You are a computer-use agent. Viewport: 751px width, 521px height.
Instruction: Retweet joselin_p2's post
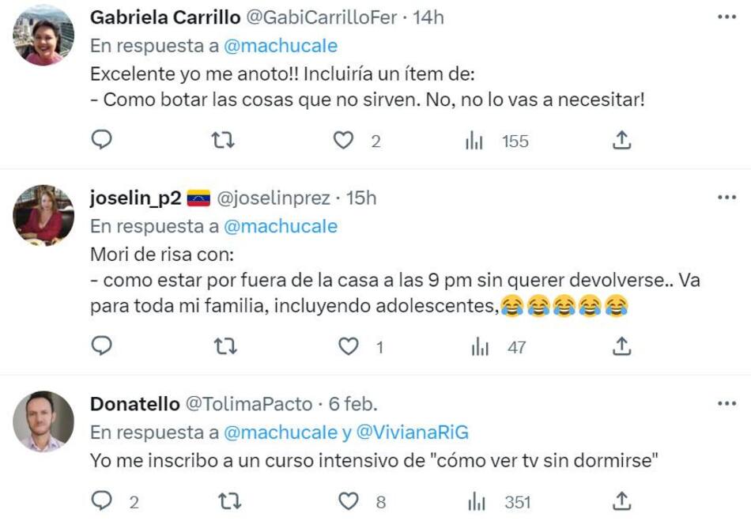(x=224, y=346)
